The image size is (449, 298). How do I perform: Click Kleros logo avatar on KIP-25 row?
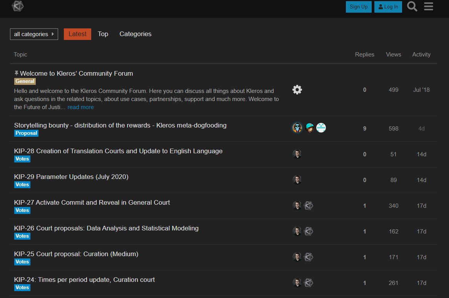tap(309, 257)
